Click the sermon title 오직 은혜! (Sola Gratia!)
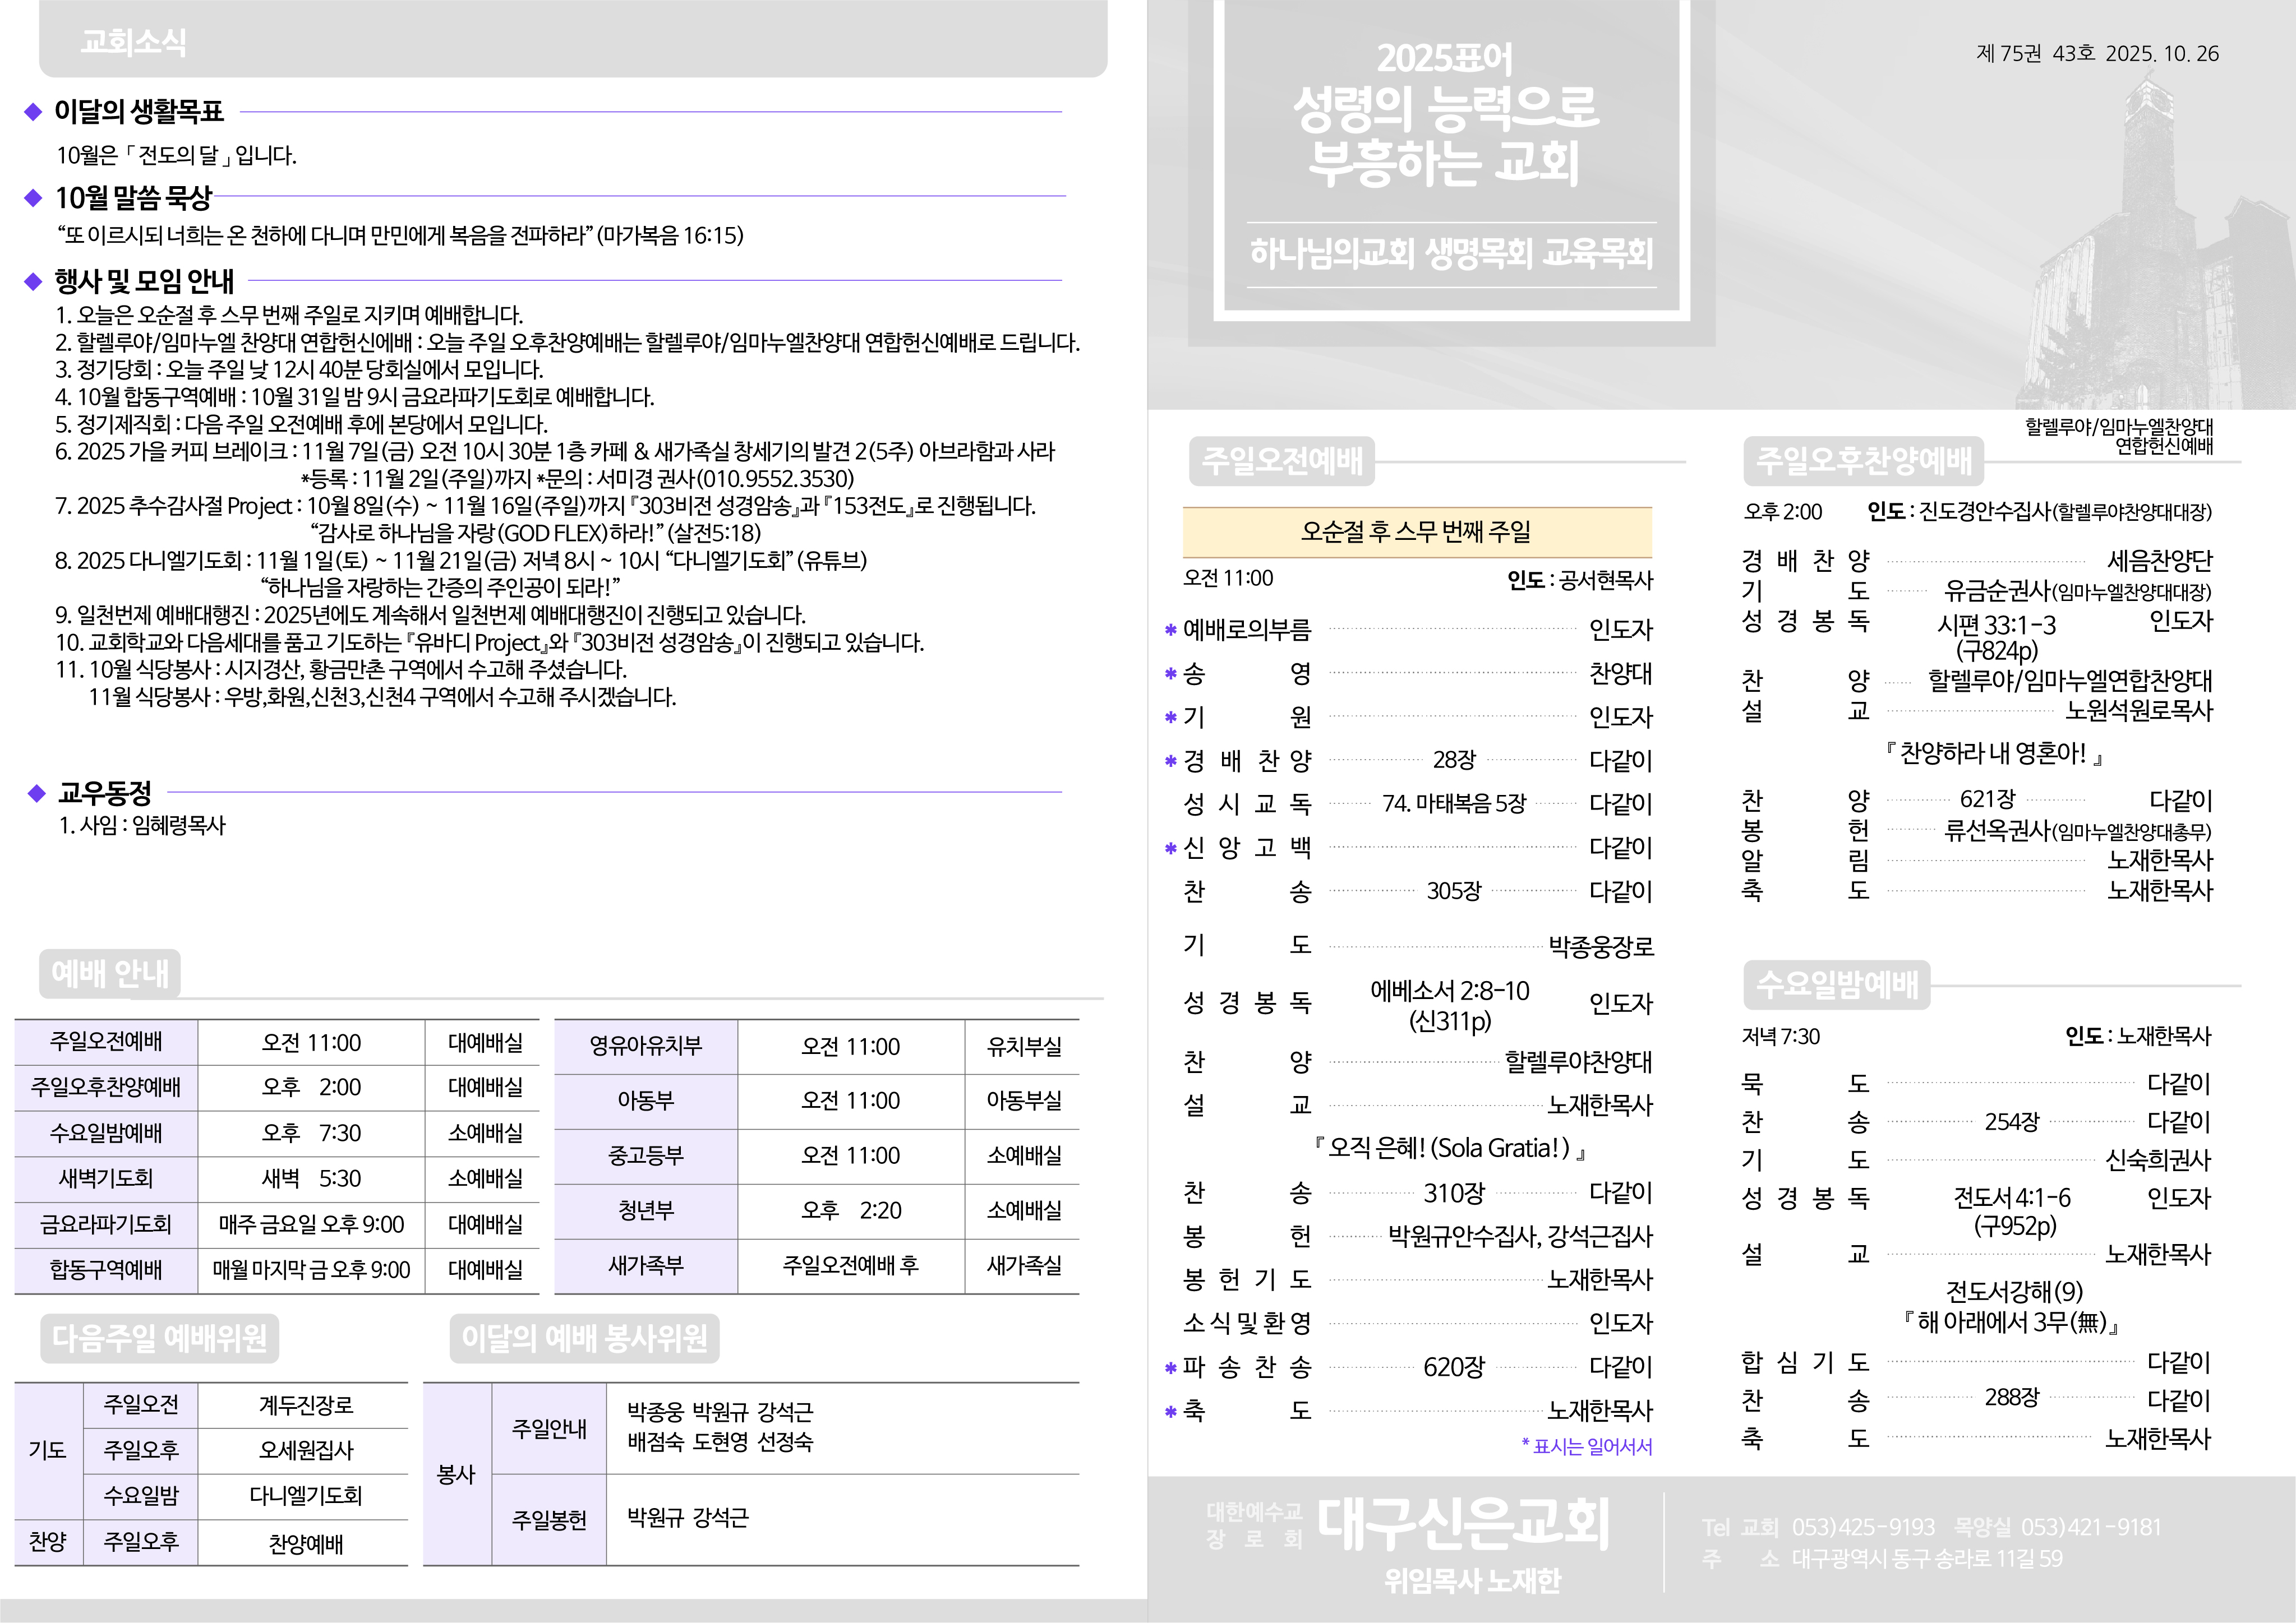The image size is (2296, 1623). pos(1450,1148)
